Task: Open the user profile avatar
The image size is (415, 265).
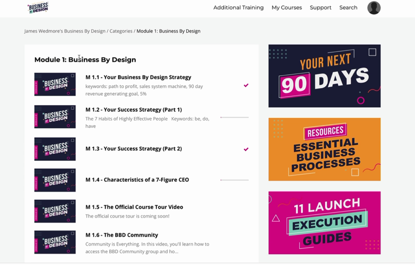Action: [x=373, y=8]
